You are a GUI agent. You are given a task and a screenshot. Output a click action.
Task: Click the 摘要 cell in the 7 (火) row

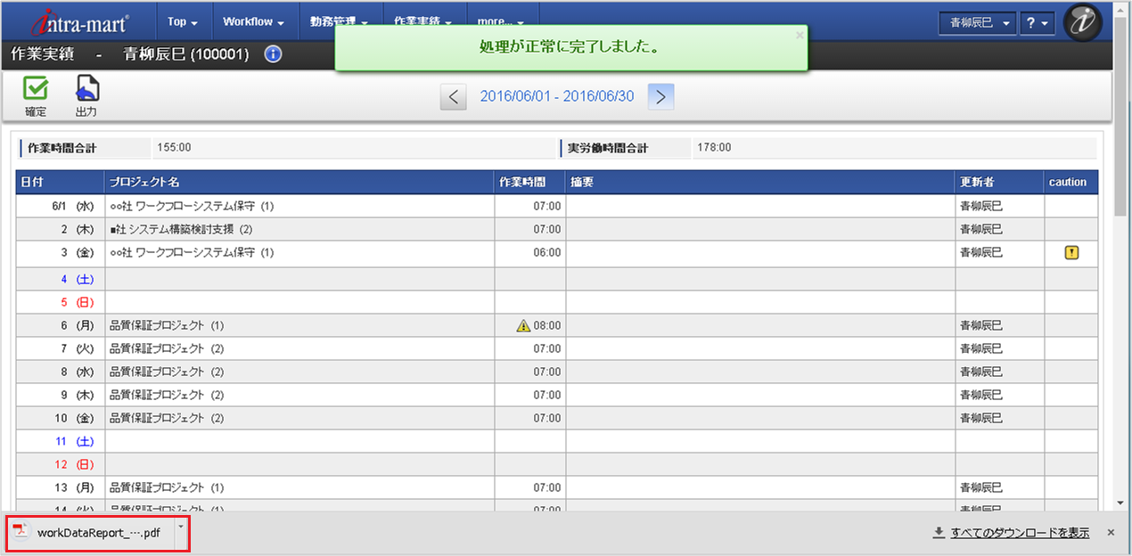point(760,348)
